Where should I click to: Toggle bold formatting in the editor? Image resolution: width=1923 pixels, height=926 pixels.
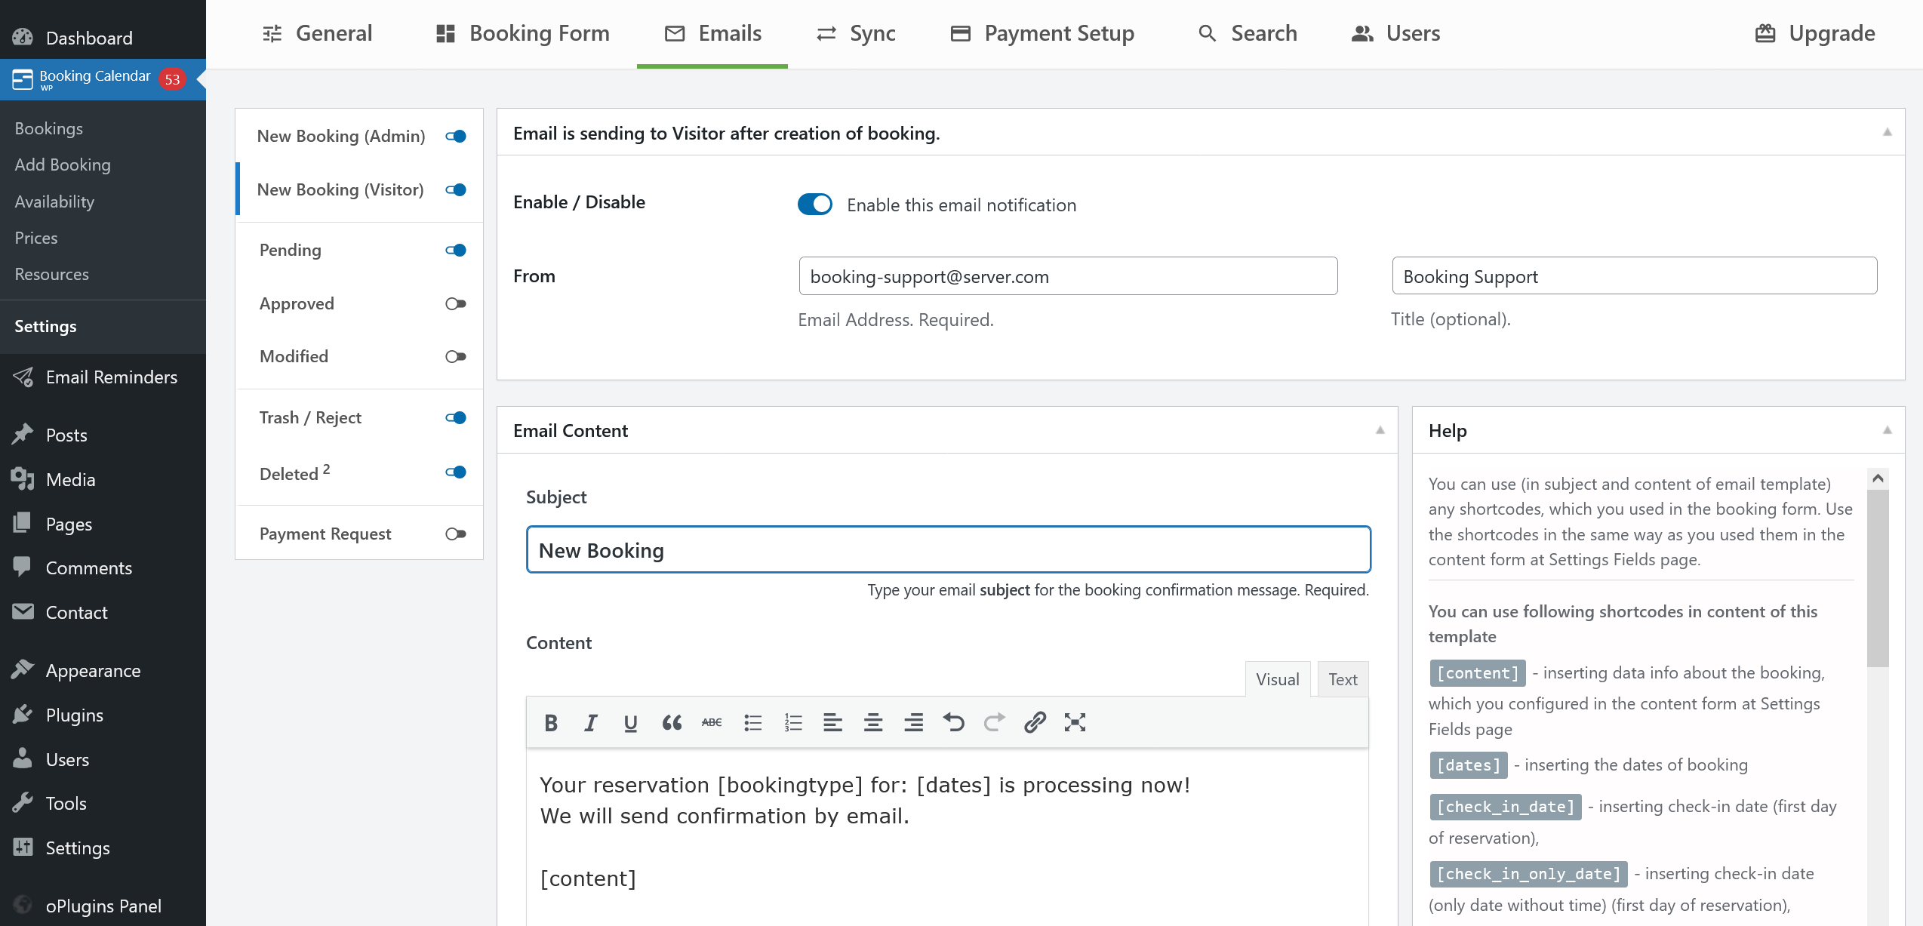click(x=551, y=723)
